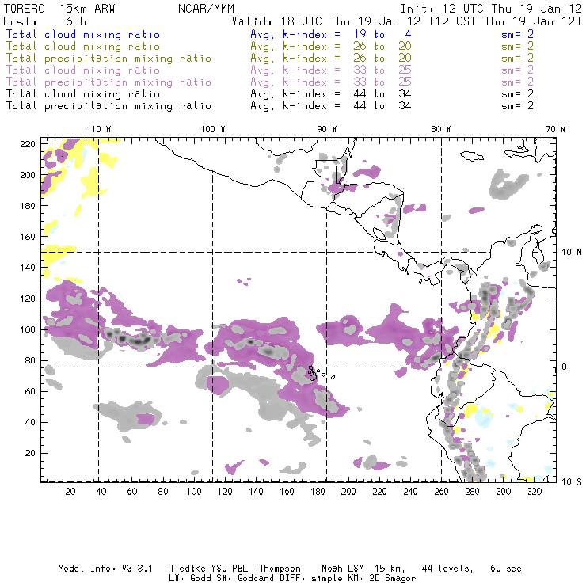Click the "220" tick on vertical axis
Viewport: 586px width, 586px height.
point(28,144)
